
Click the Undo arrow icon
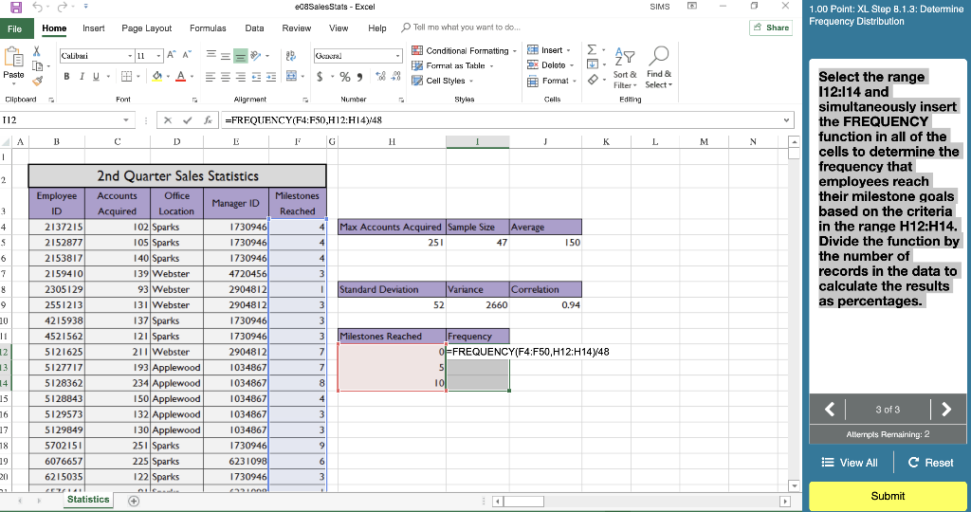click(38, 8)
